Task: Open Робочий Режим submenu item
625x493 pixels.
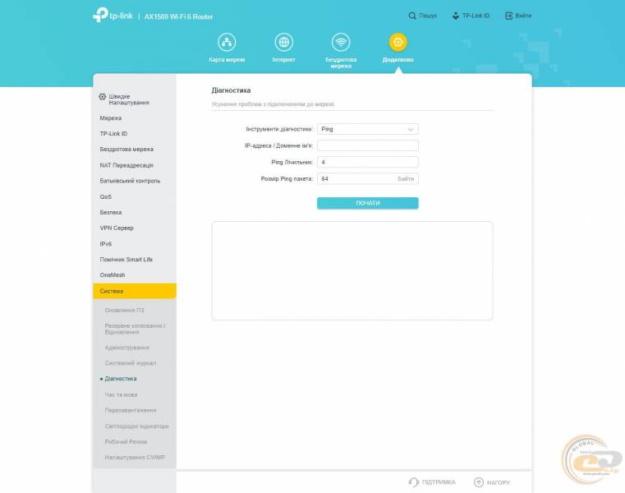Action: click(x=126, y=441)
